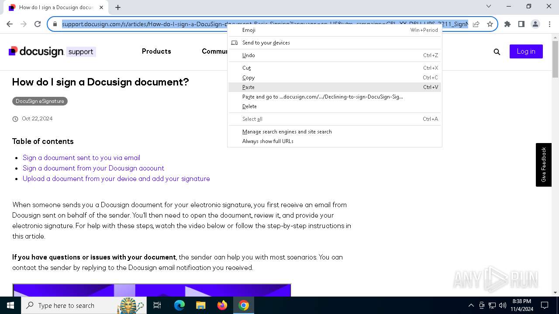Click the Chrome taskbar icon
This screenshot has height=314, width=559.
244,305
